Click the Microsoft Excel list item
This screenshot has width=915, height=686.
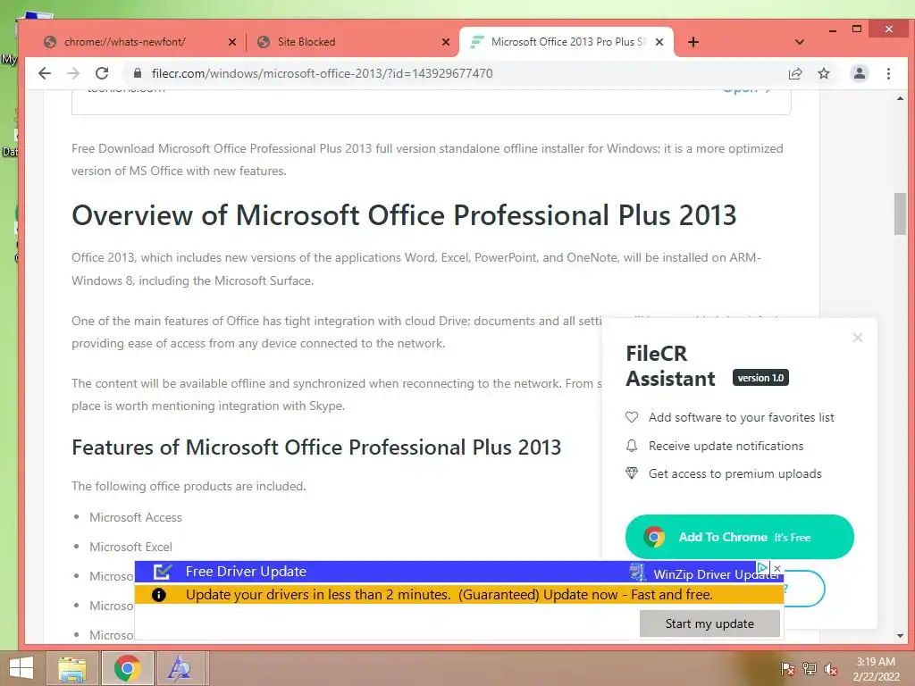click(x=130, y=548)
